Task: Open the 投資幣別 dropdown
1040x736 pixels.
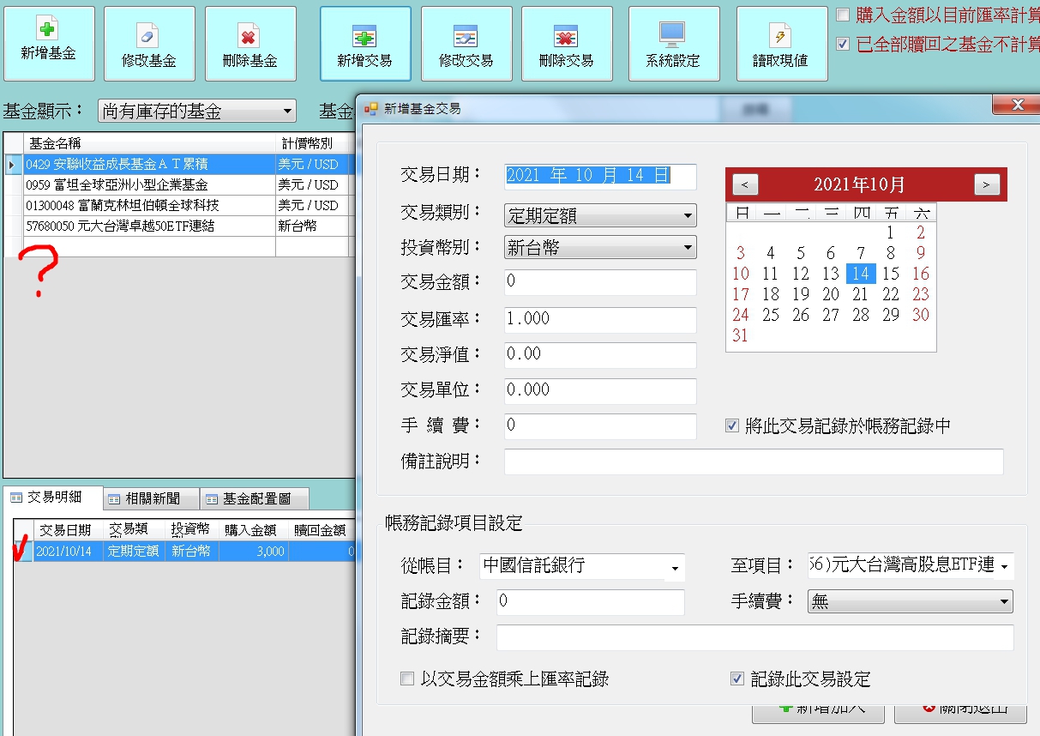Action: click(600, 248)
